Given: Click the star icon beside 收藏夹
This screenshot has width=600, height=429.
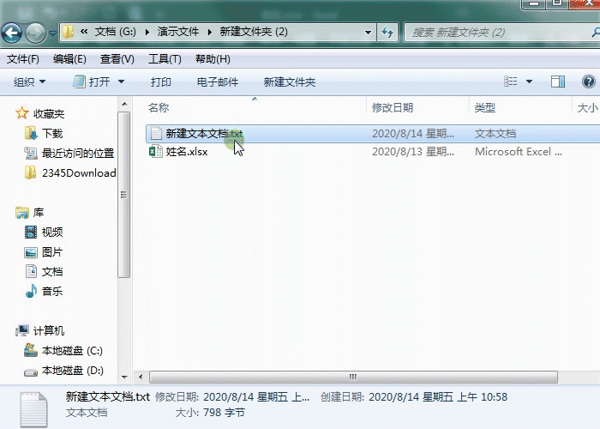Looking at the screenshot, I should (21, 113).
